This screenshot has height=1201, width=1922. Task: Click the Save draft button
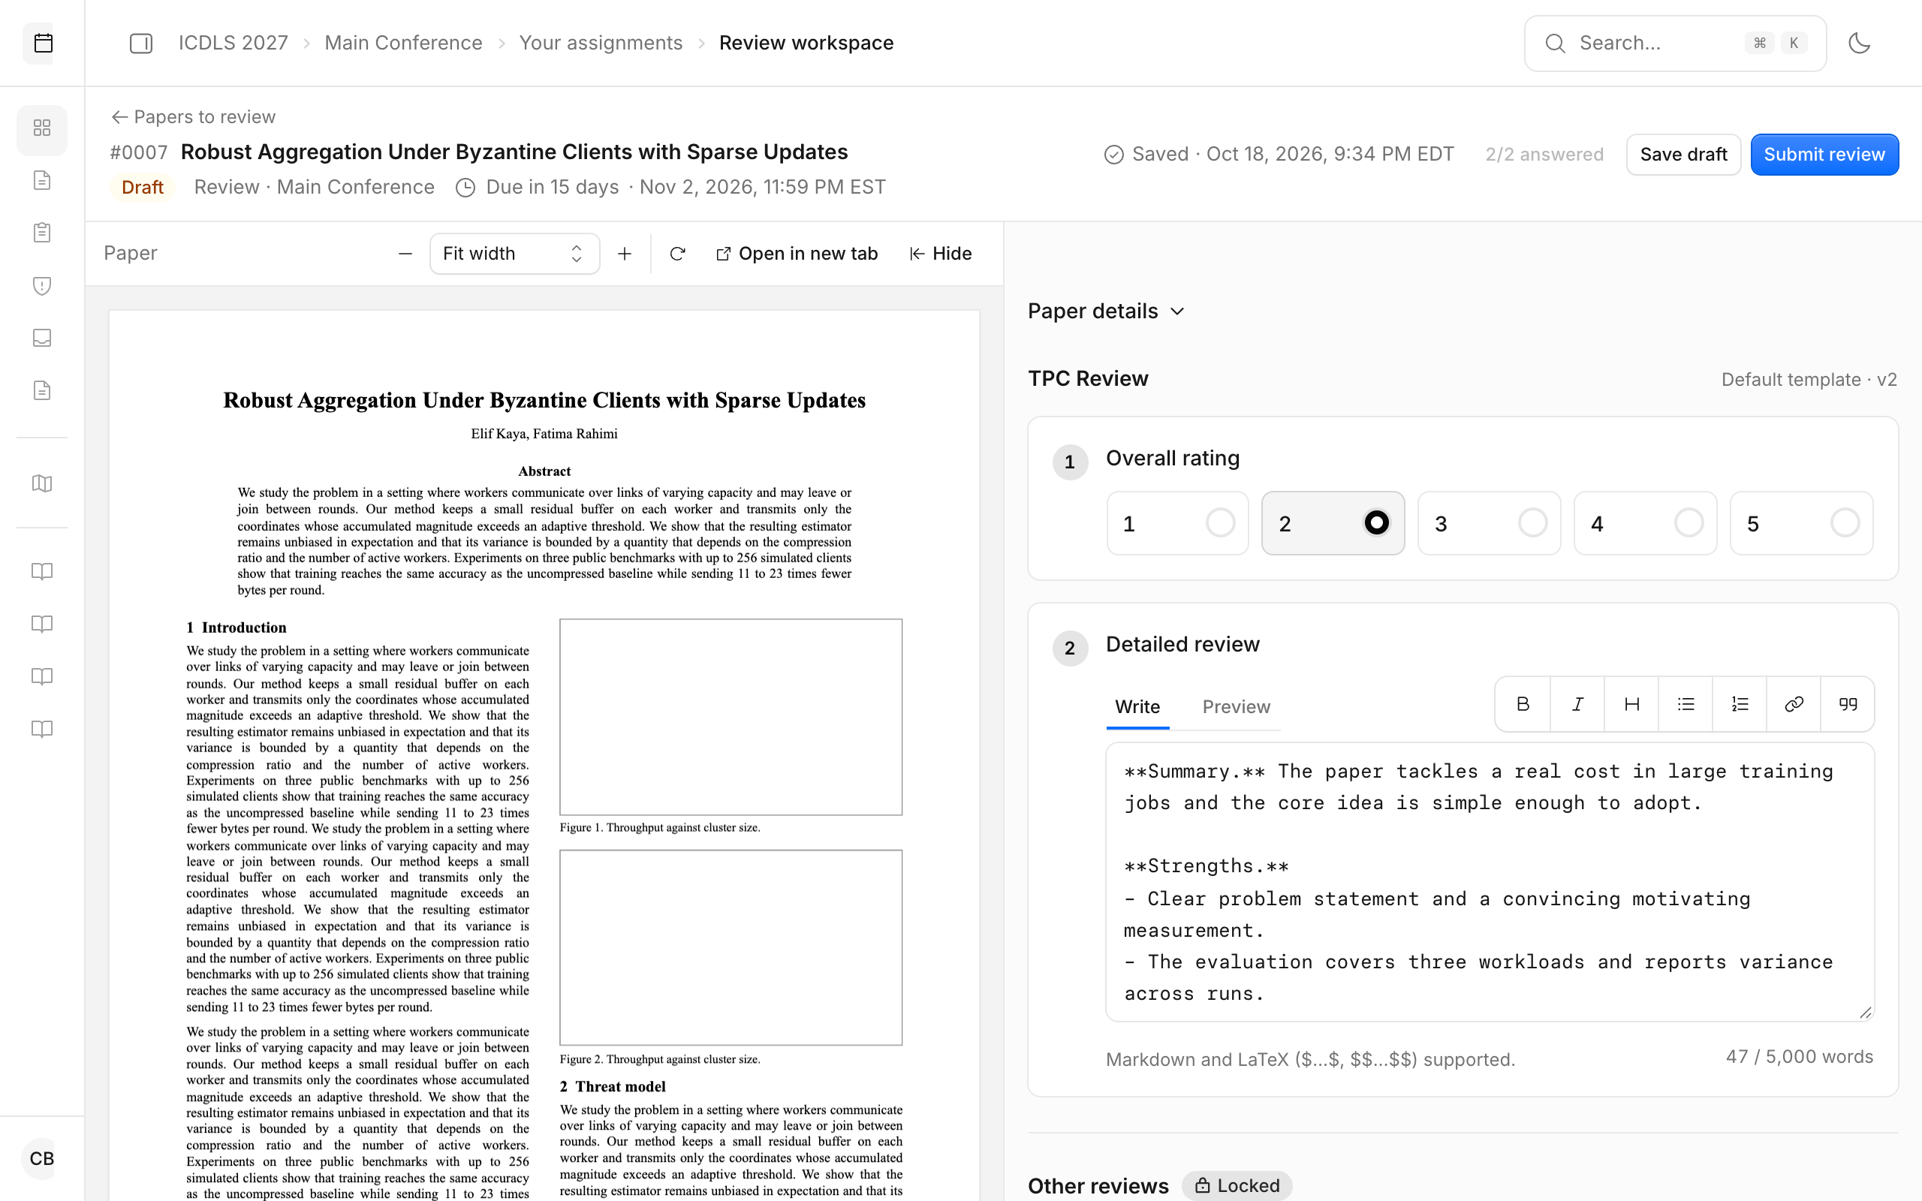tap(1683, 154)
